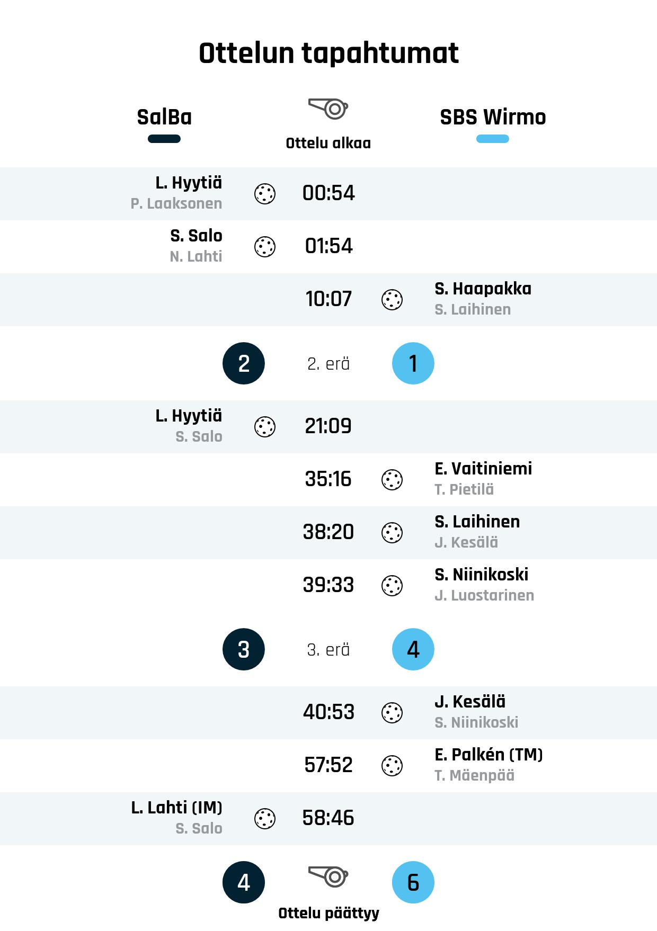Open scorer L. Lahti (IM)
Viewport: 657px width, 931px height.
tap(177, 808)
